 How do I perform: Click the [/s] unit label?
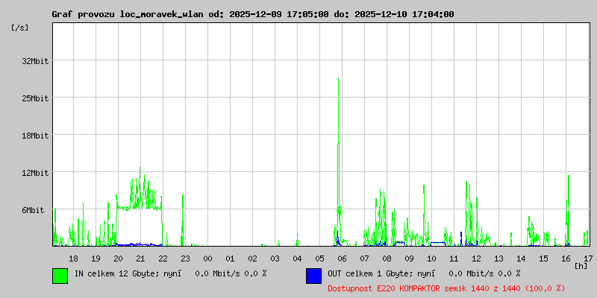[x=20, y=28]
